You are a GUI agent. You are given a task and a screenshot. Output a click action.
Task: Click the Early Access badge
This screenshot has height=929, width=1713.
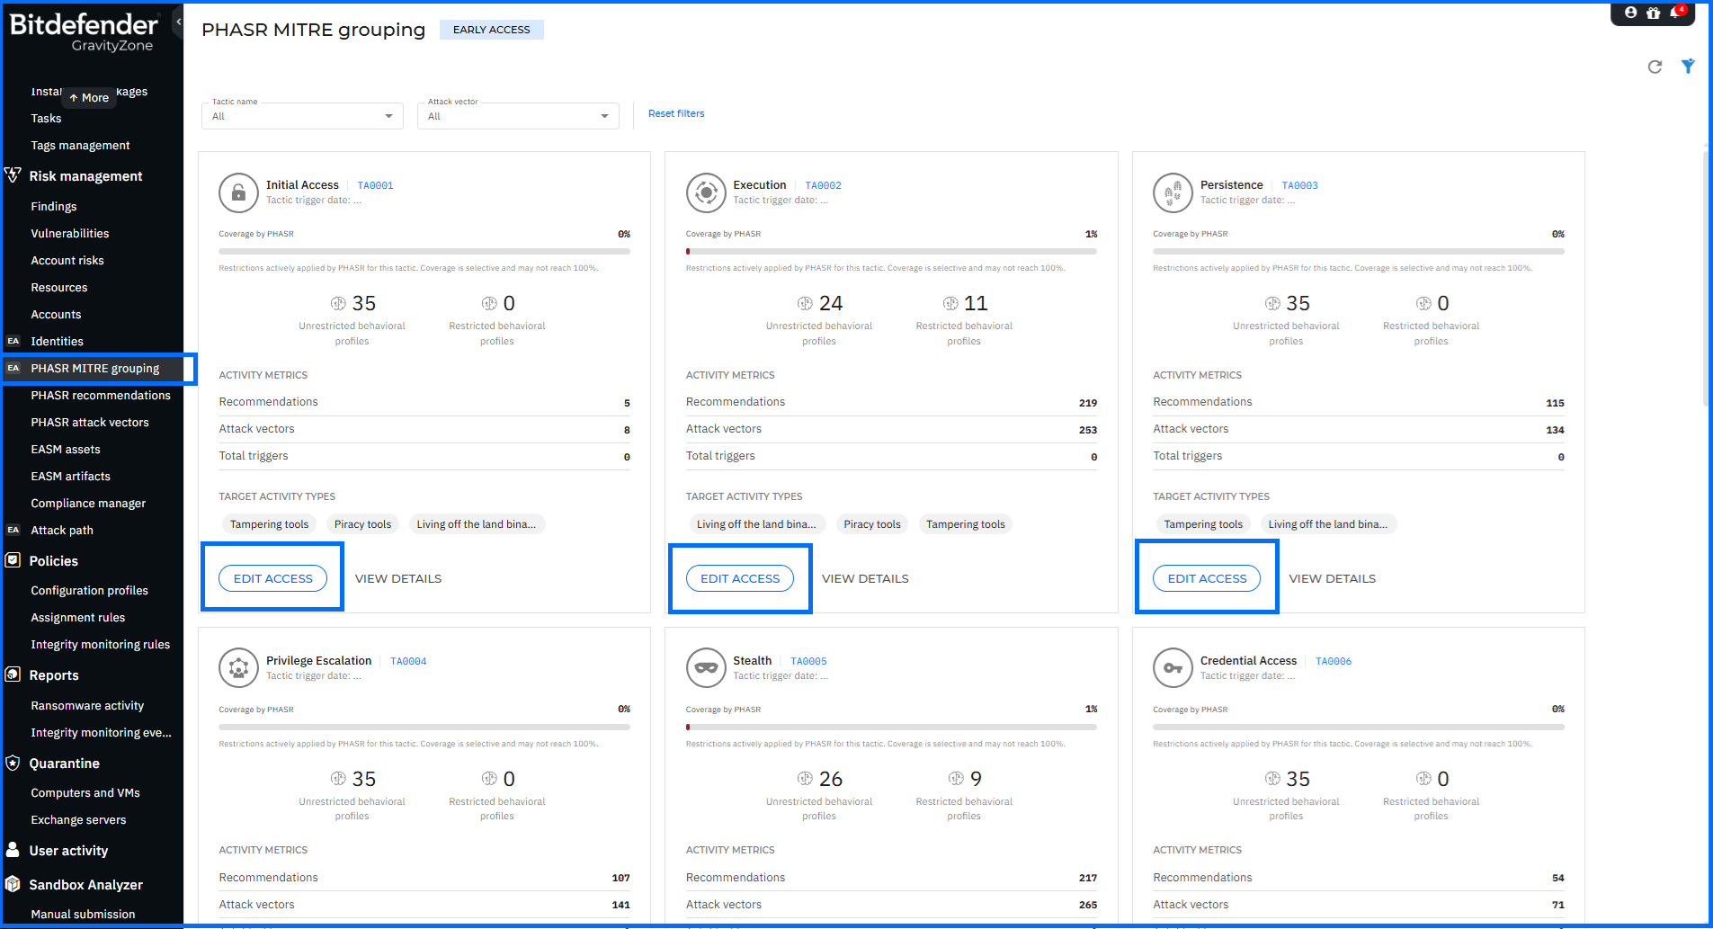(492, 30)
